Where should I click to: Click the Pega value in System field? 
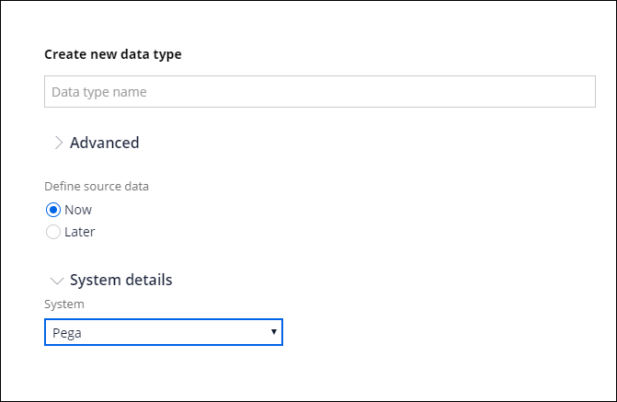coord(67,333)
